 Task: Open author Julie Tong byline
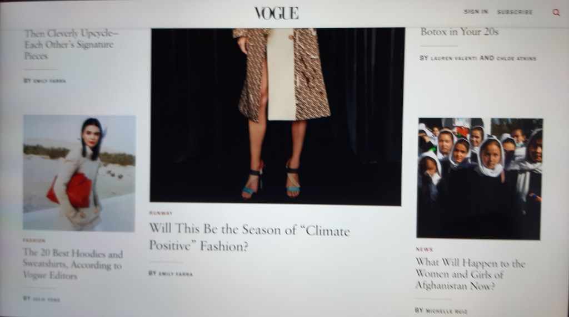click(x=47, y=299)
